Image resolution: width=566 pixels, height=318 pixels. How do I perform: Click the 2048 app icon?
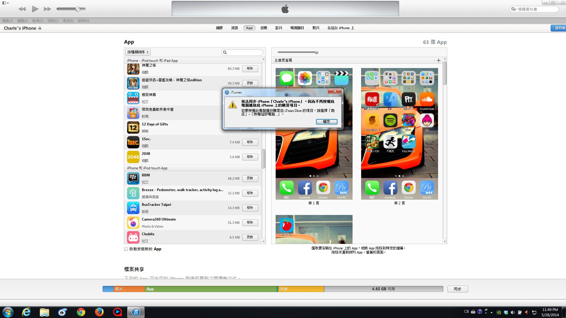tap(133, 157)
